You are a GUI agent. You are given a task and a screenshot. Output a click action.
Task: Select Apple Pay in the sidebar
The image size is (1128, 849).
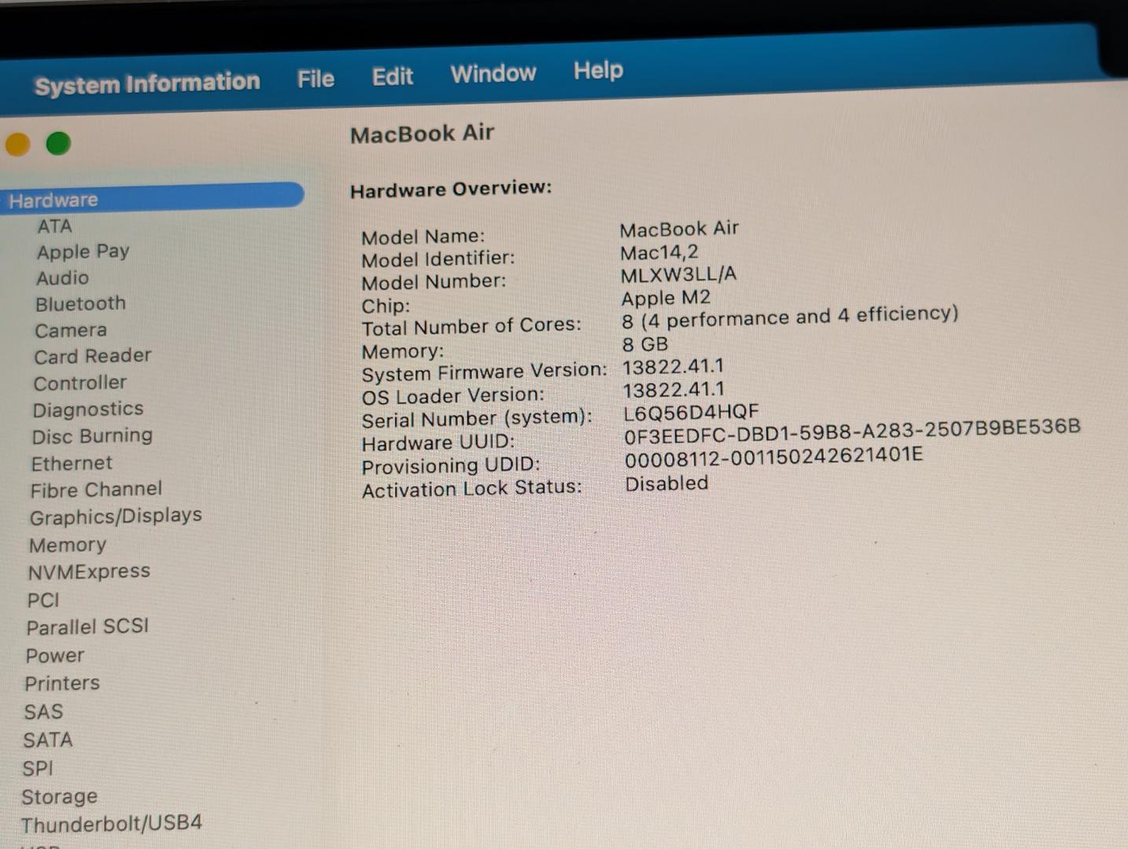coord(83,252)
